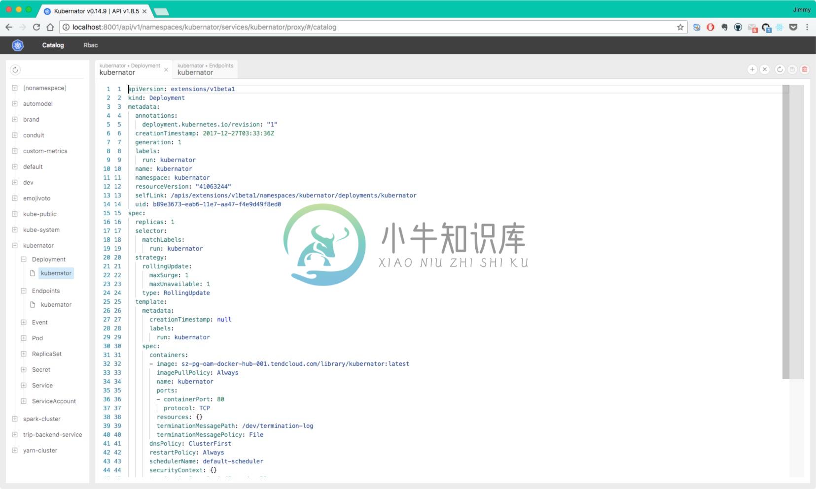Click the selfLink line in the editor

[276, 196]
